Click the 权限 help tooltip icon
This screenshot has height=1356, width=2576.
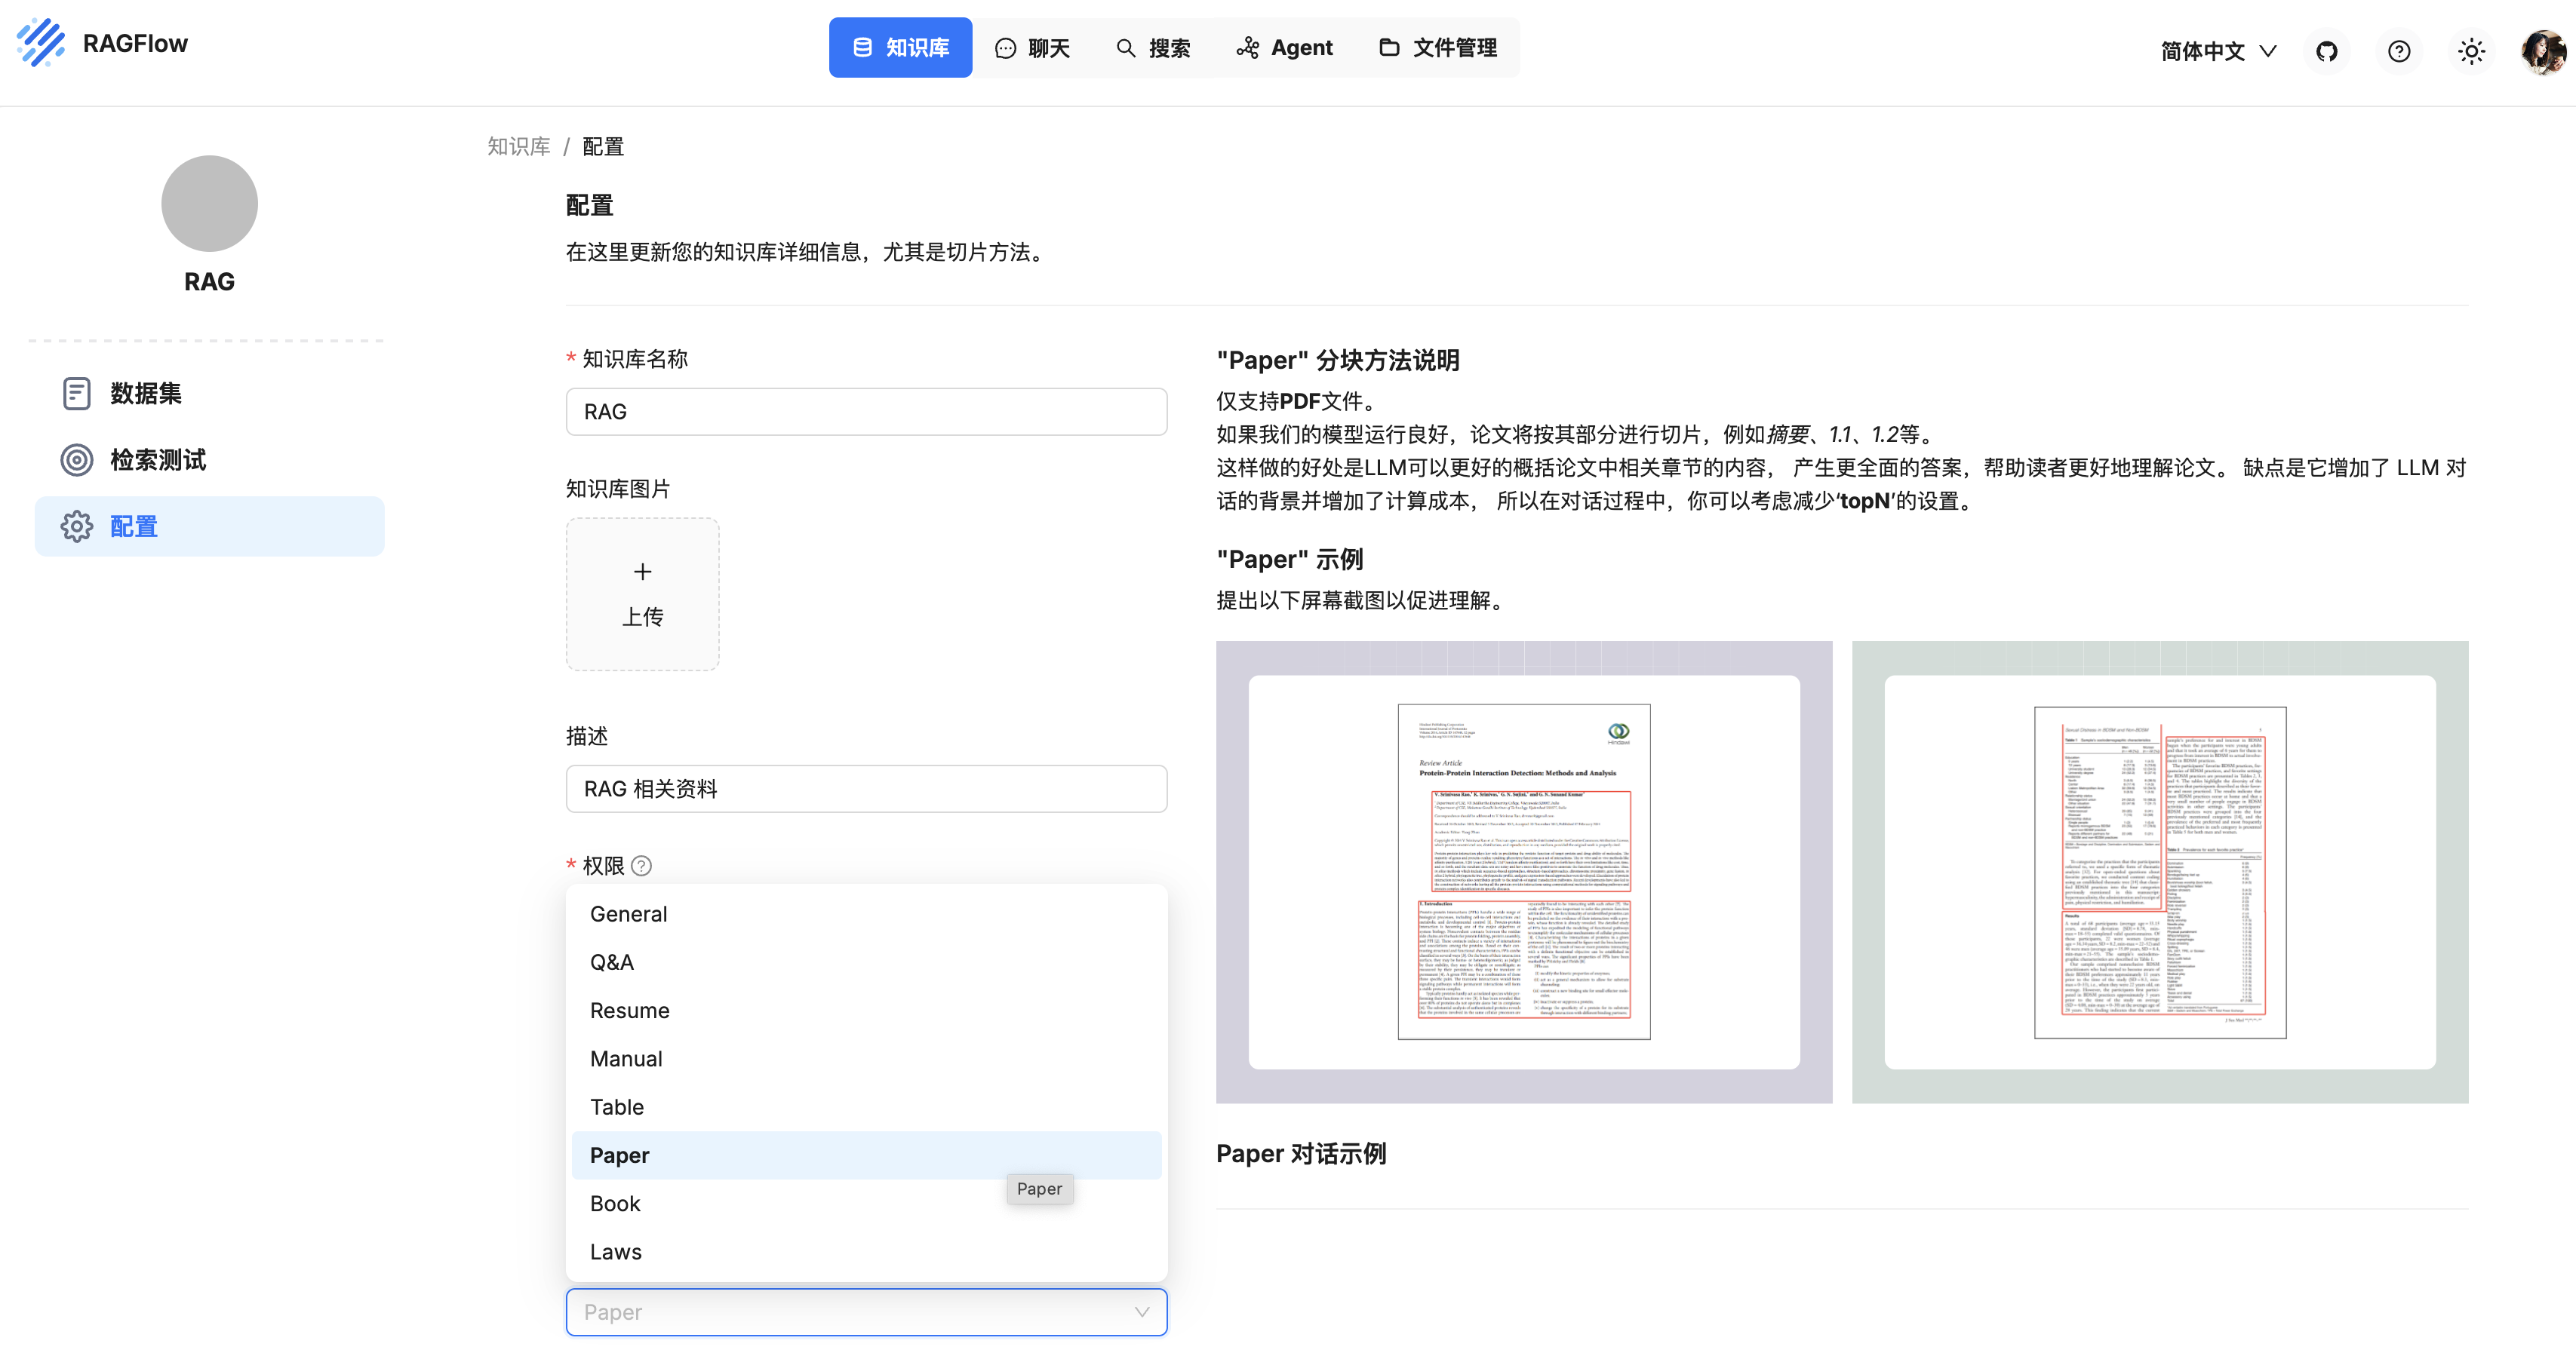click(x=642, y=865)
